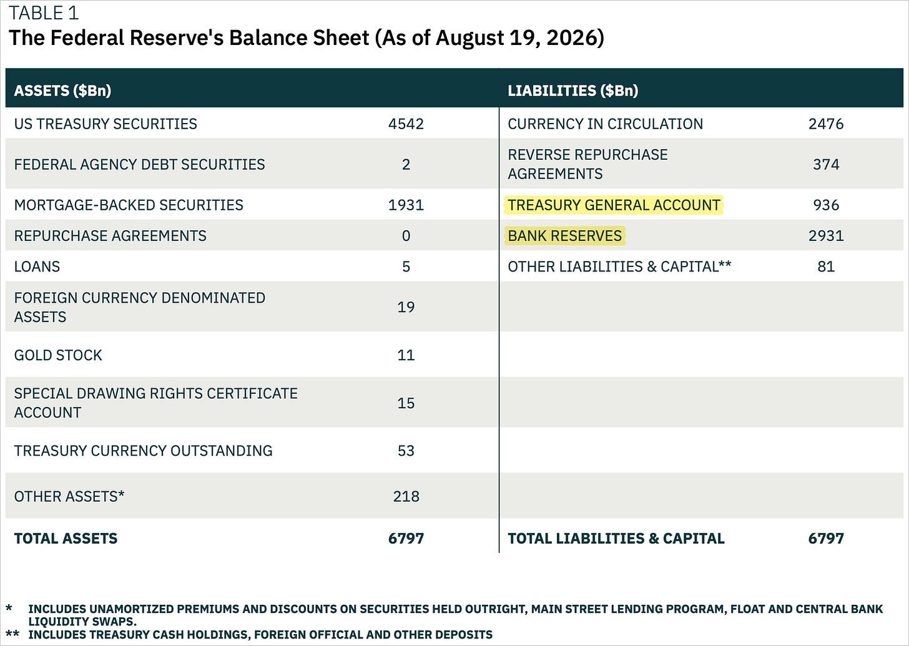Image resolution: width=909 pixels, height=646 pixels.
Task: Click the Total Assets value 6797
Action: [406, 538]
